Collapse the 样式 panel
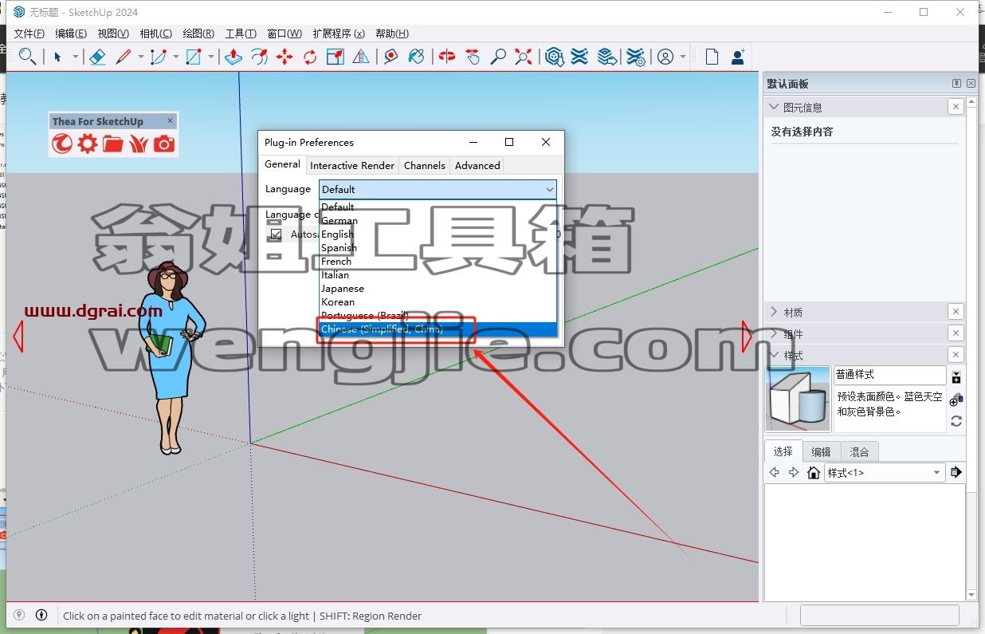The height and width of the screenshot is (634, 985). [773, 355]
